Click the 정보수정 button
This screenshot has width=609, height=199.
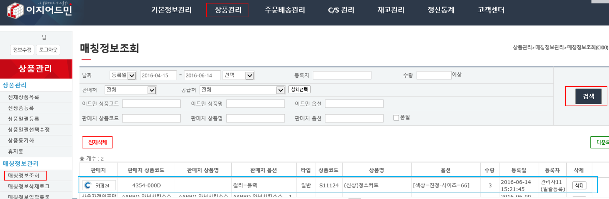22,50
